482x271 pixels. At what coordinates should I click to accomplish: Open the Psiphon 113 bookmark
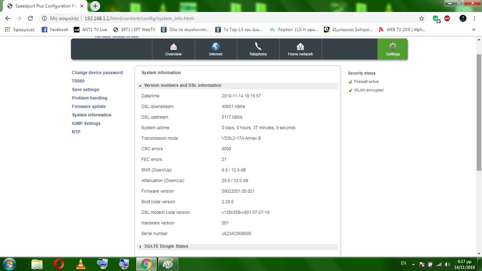point(294,29)
